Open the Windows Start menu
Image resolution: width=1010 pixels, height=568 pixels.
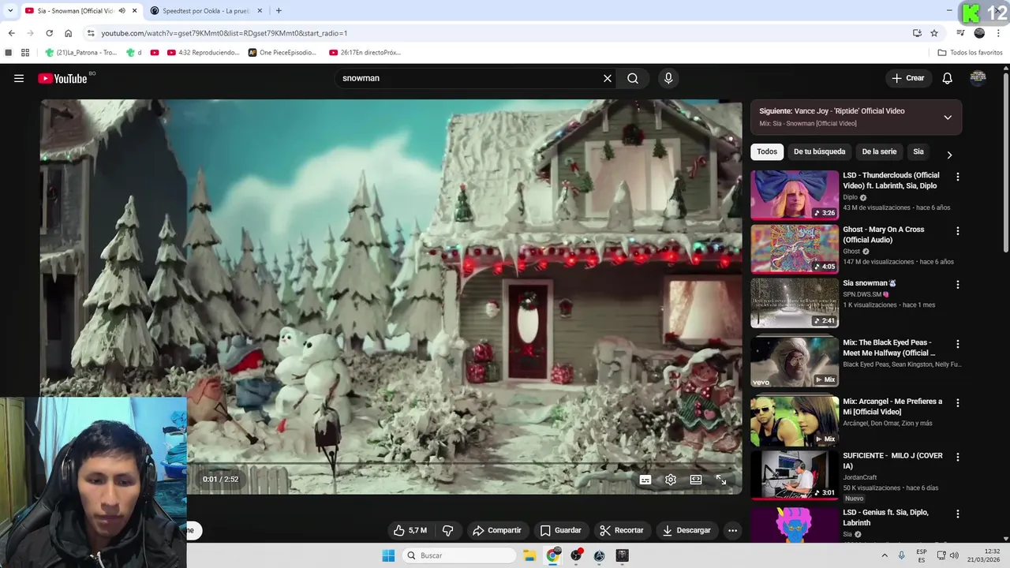coord(388,555)
